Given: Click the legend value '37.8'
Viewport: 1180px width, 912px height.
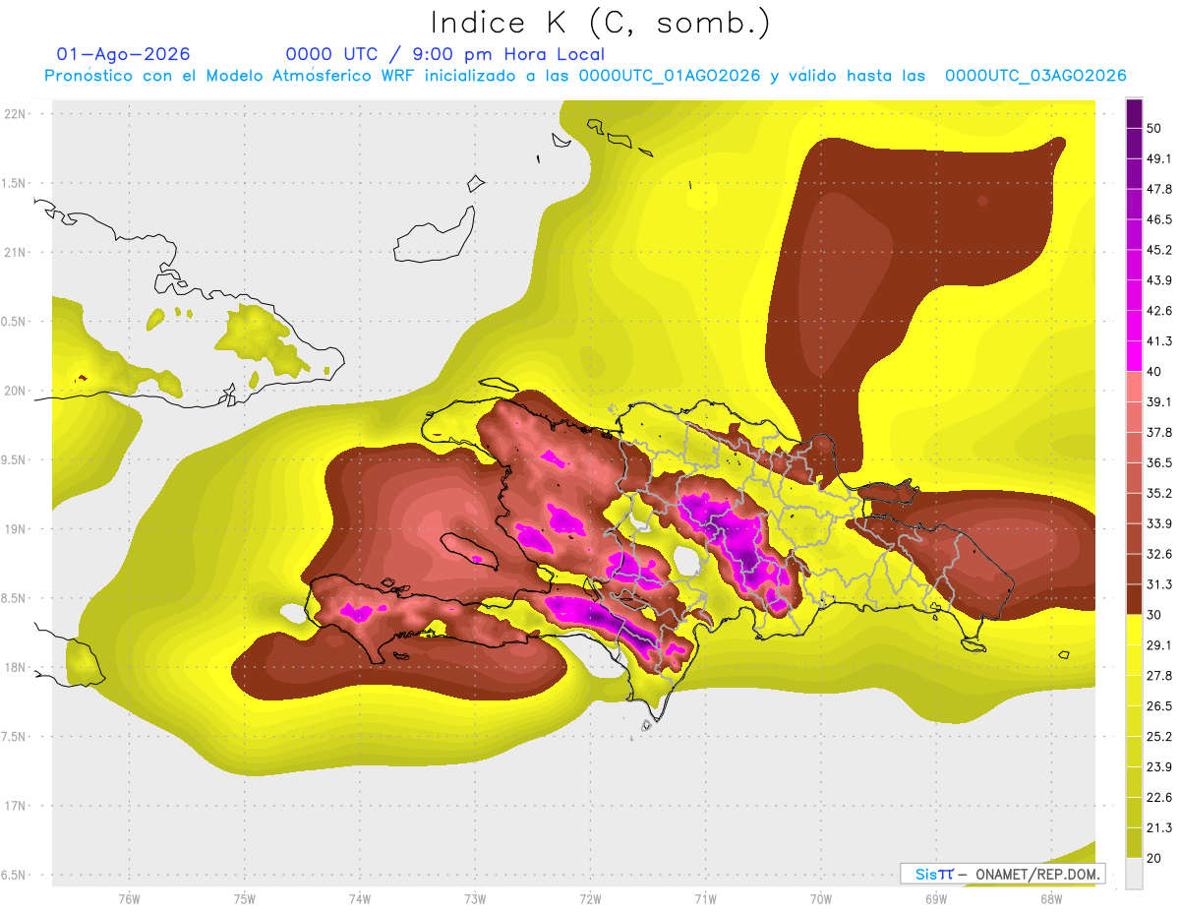Looking at the screenshot, I should (x=1159, y=433).
